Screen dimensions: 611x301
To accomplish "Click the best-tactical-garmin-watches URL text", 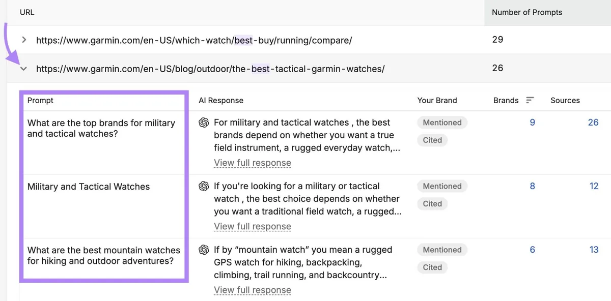I will click(x=210, y=69).
